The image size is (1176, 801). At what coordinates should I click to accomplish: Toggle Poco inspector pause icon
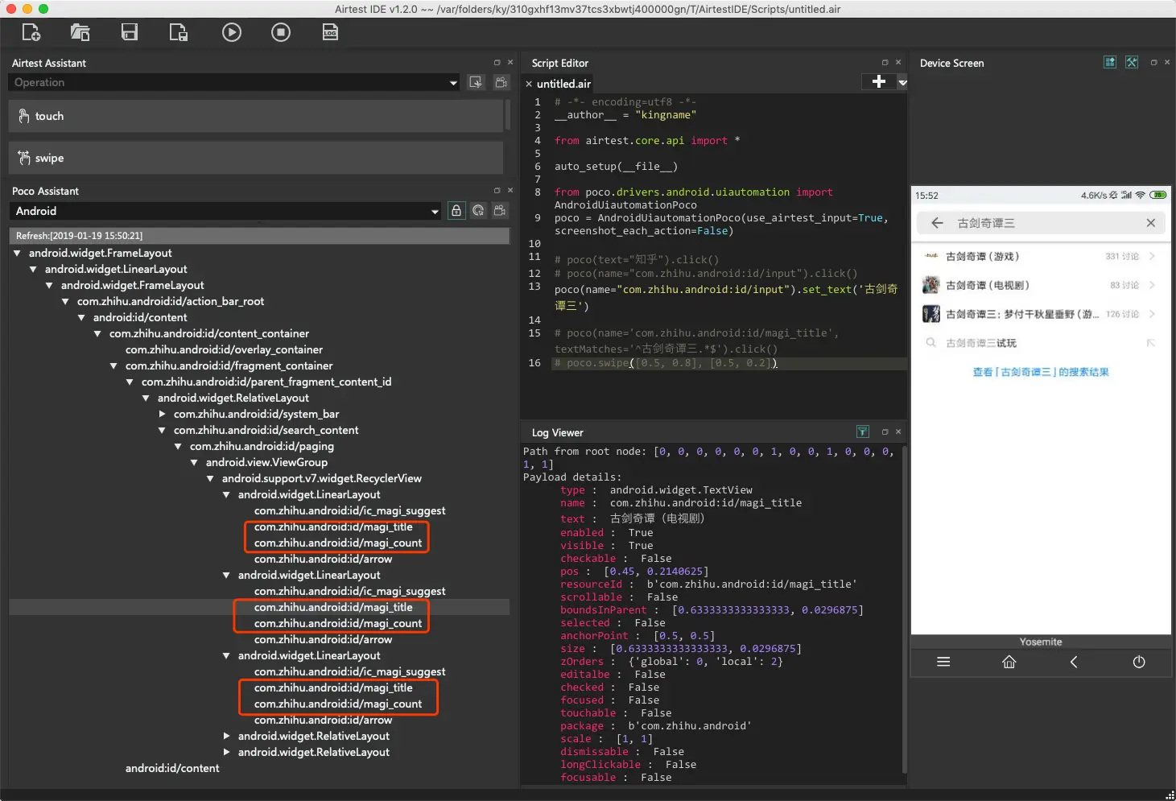coord(478,211)
